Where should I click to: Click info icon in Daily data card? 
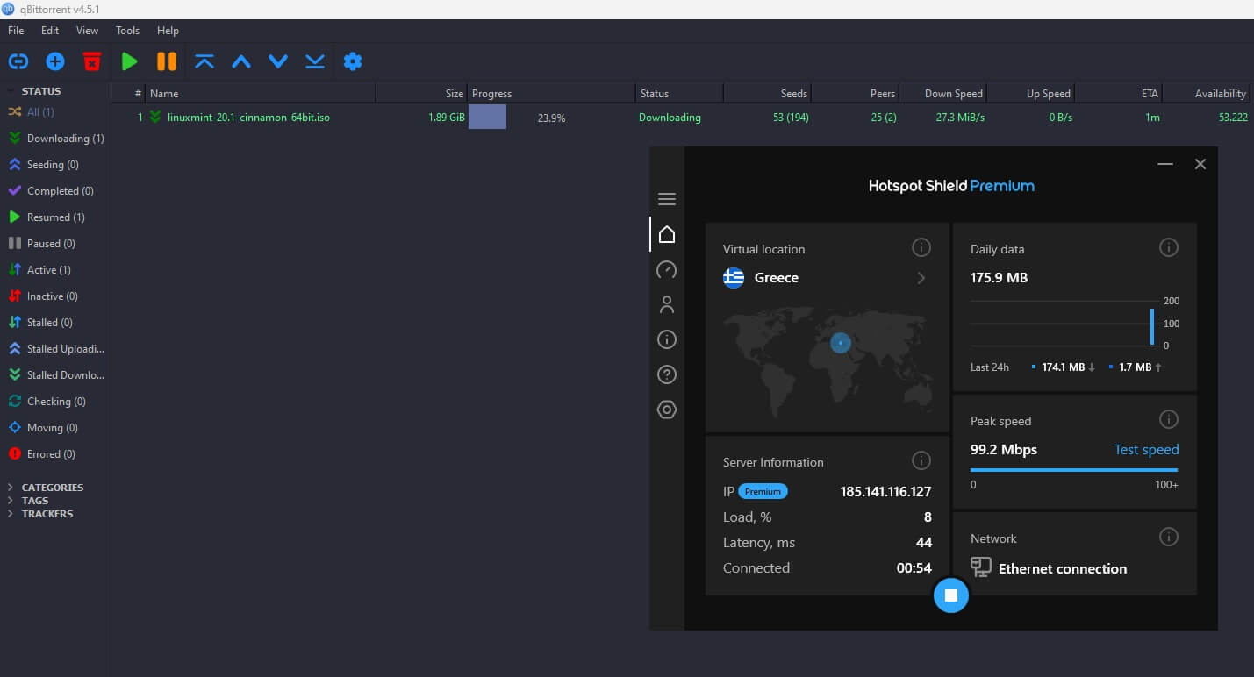[1169, 248]
